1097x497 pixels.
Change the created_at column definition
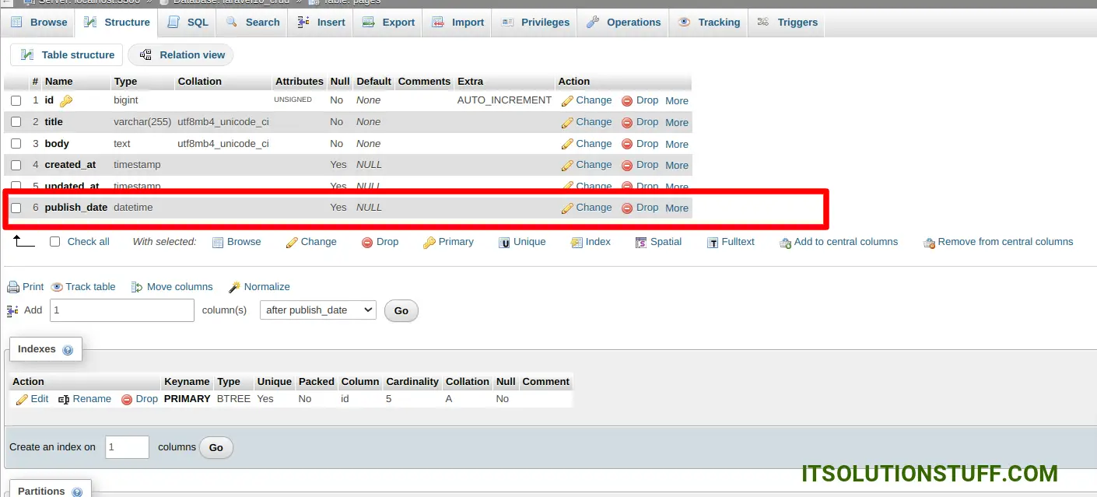(594, 165)
